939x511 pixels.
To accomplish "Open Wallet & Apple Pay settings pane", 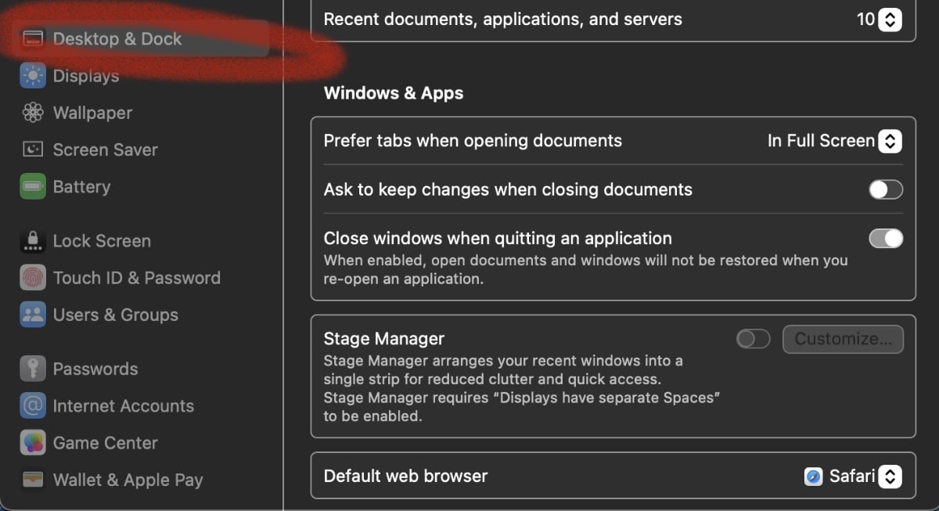I will click(128, 480).
